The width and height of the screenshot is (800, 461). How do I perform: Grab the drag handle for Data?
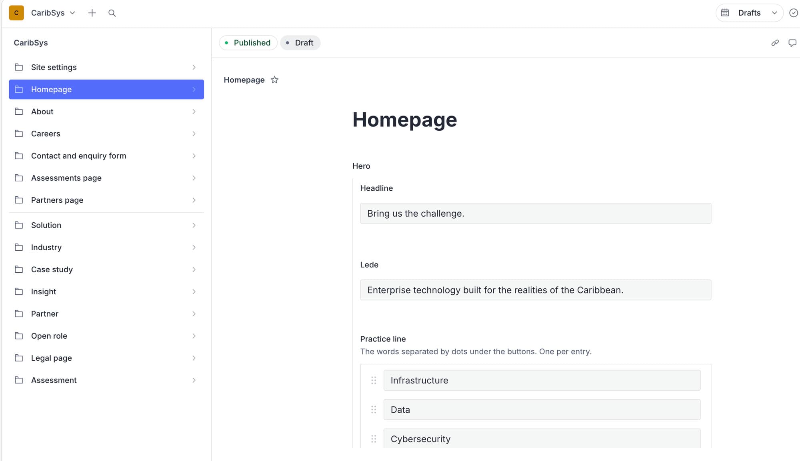click(x=374, y=409)
